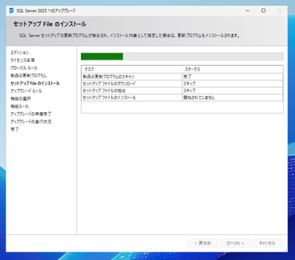Screen dimensions: 295x260
Task: Select bold セットアップ File のインストール sidebar step
Action: pos(35,83)
